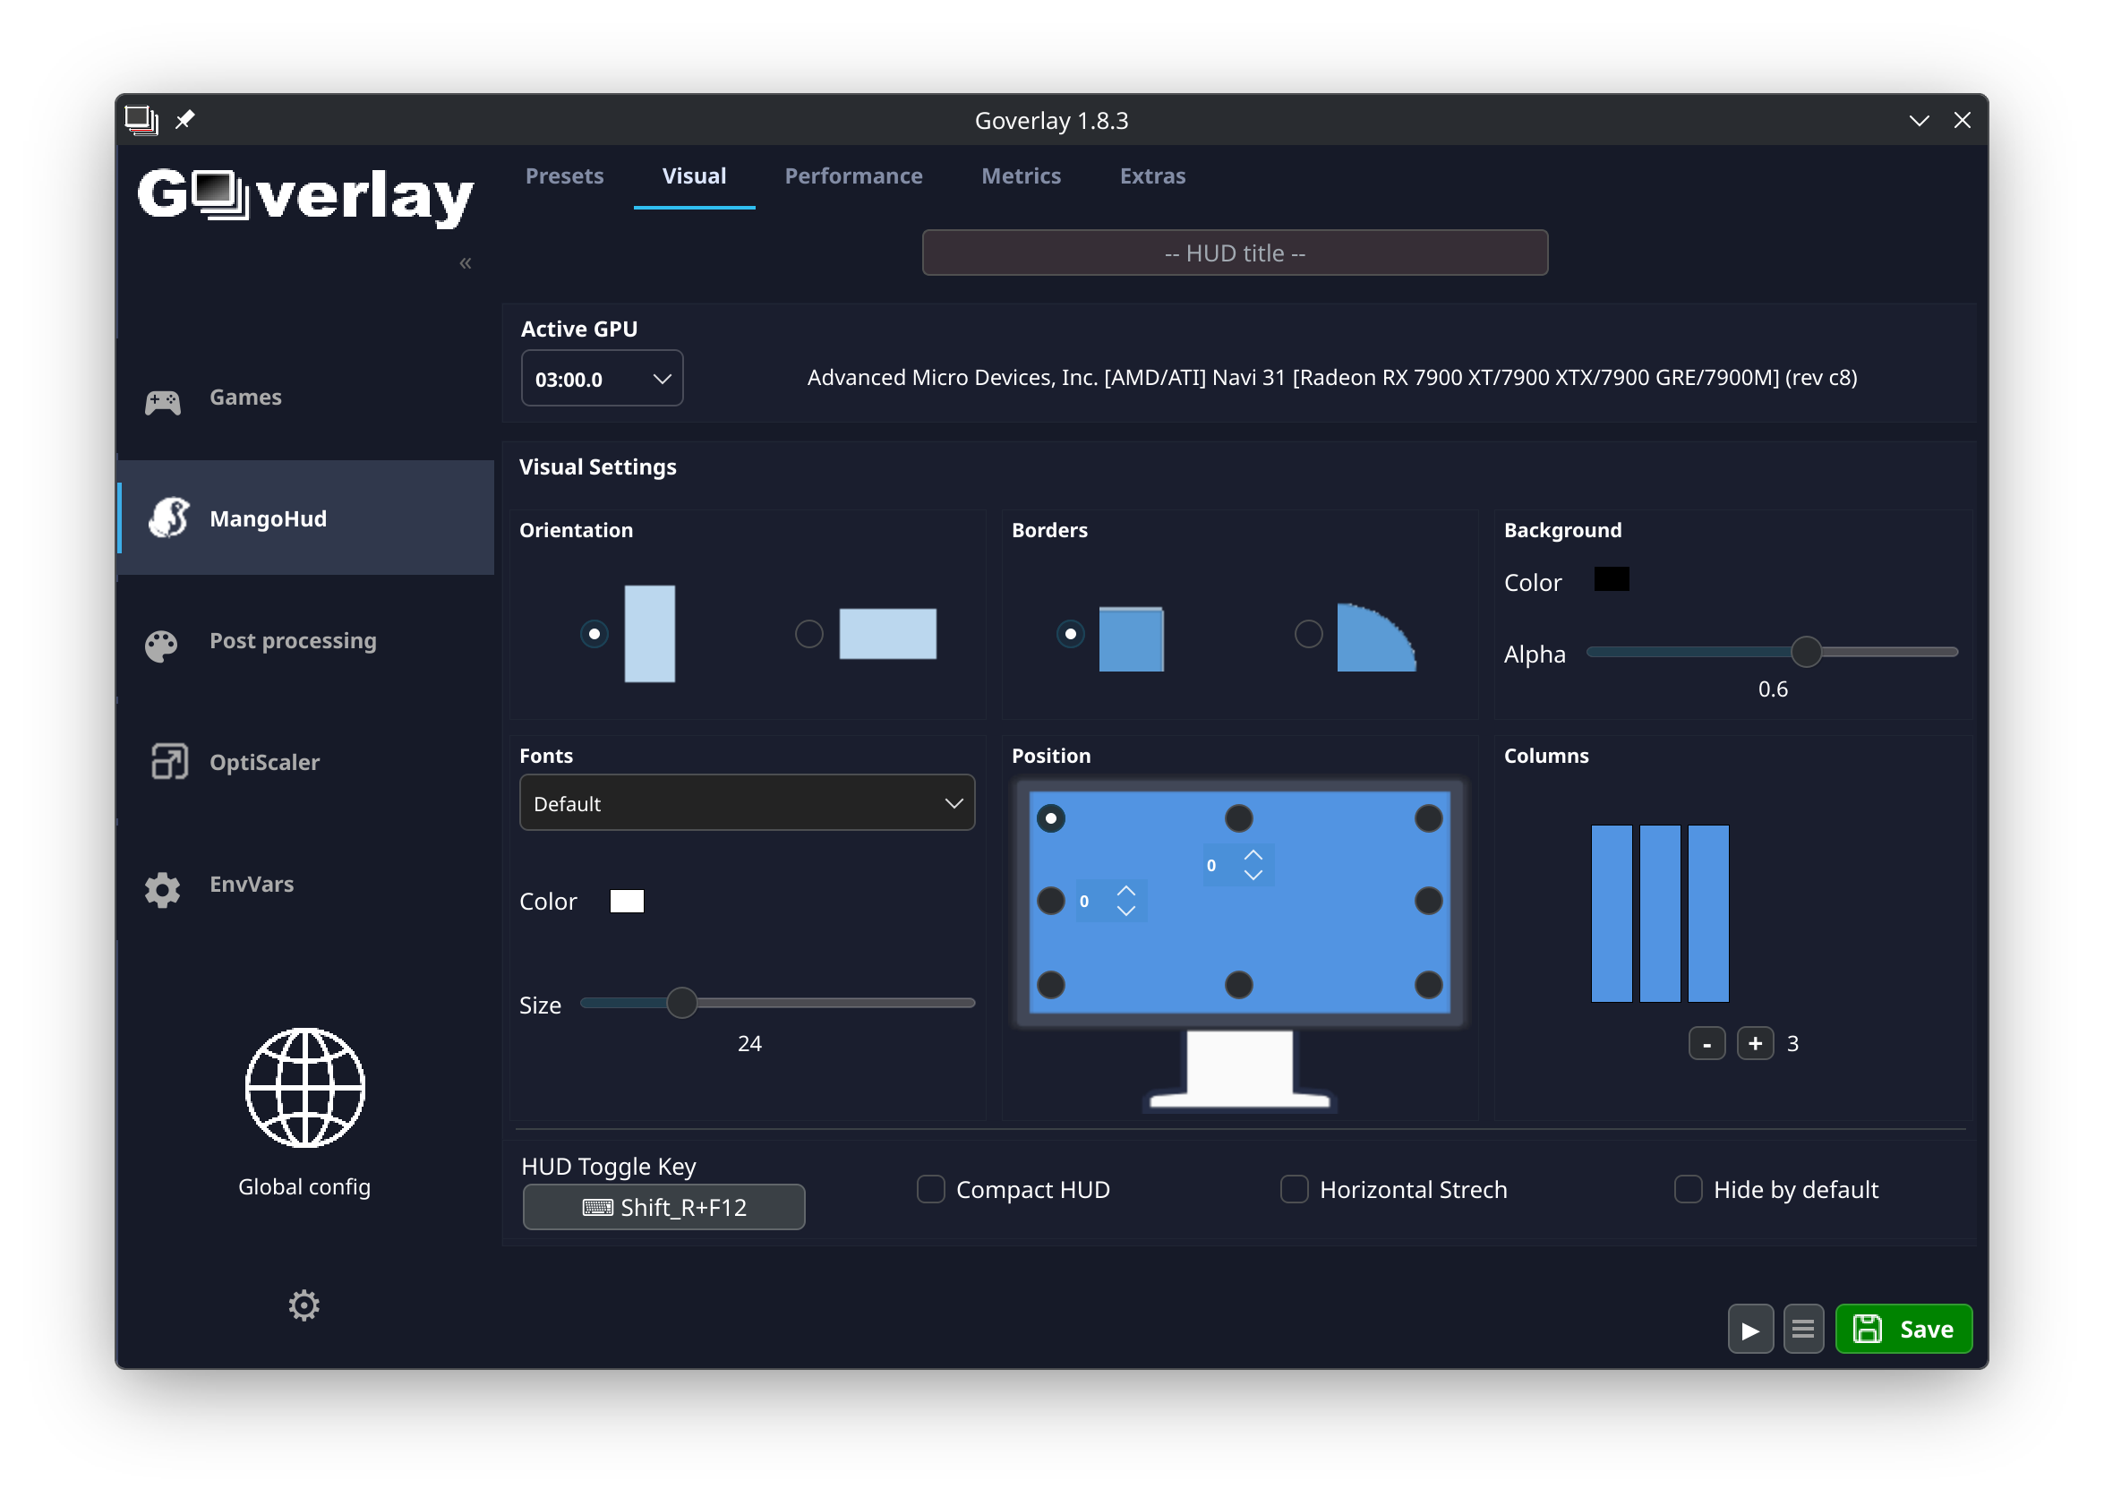The width and height of the screenshot is (2104, 1506).
Task: Enable Horizontal Strech checkbox
Action: [x=1294, y=1189]
